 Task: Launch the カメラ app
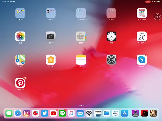click(51, 36)
